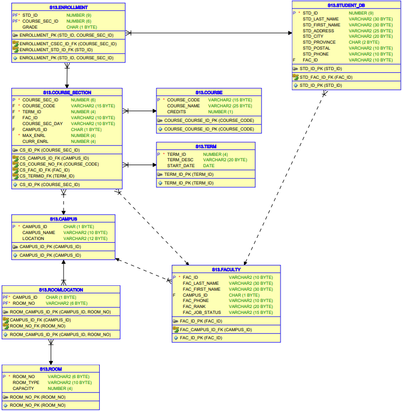Image resolution: width=403 pixels, height=411 pixels.
Task: Click the TERM_DESC column row
Action: coord(206,160)
